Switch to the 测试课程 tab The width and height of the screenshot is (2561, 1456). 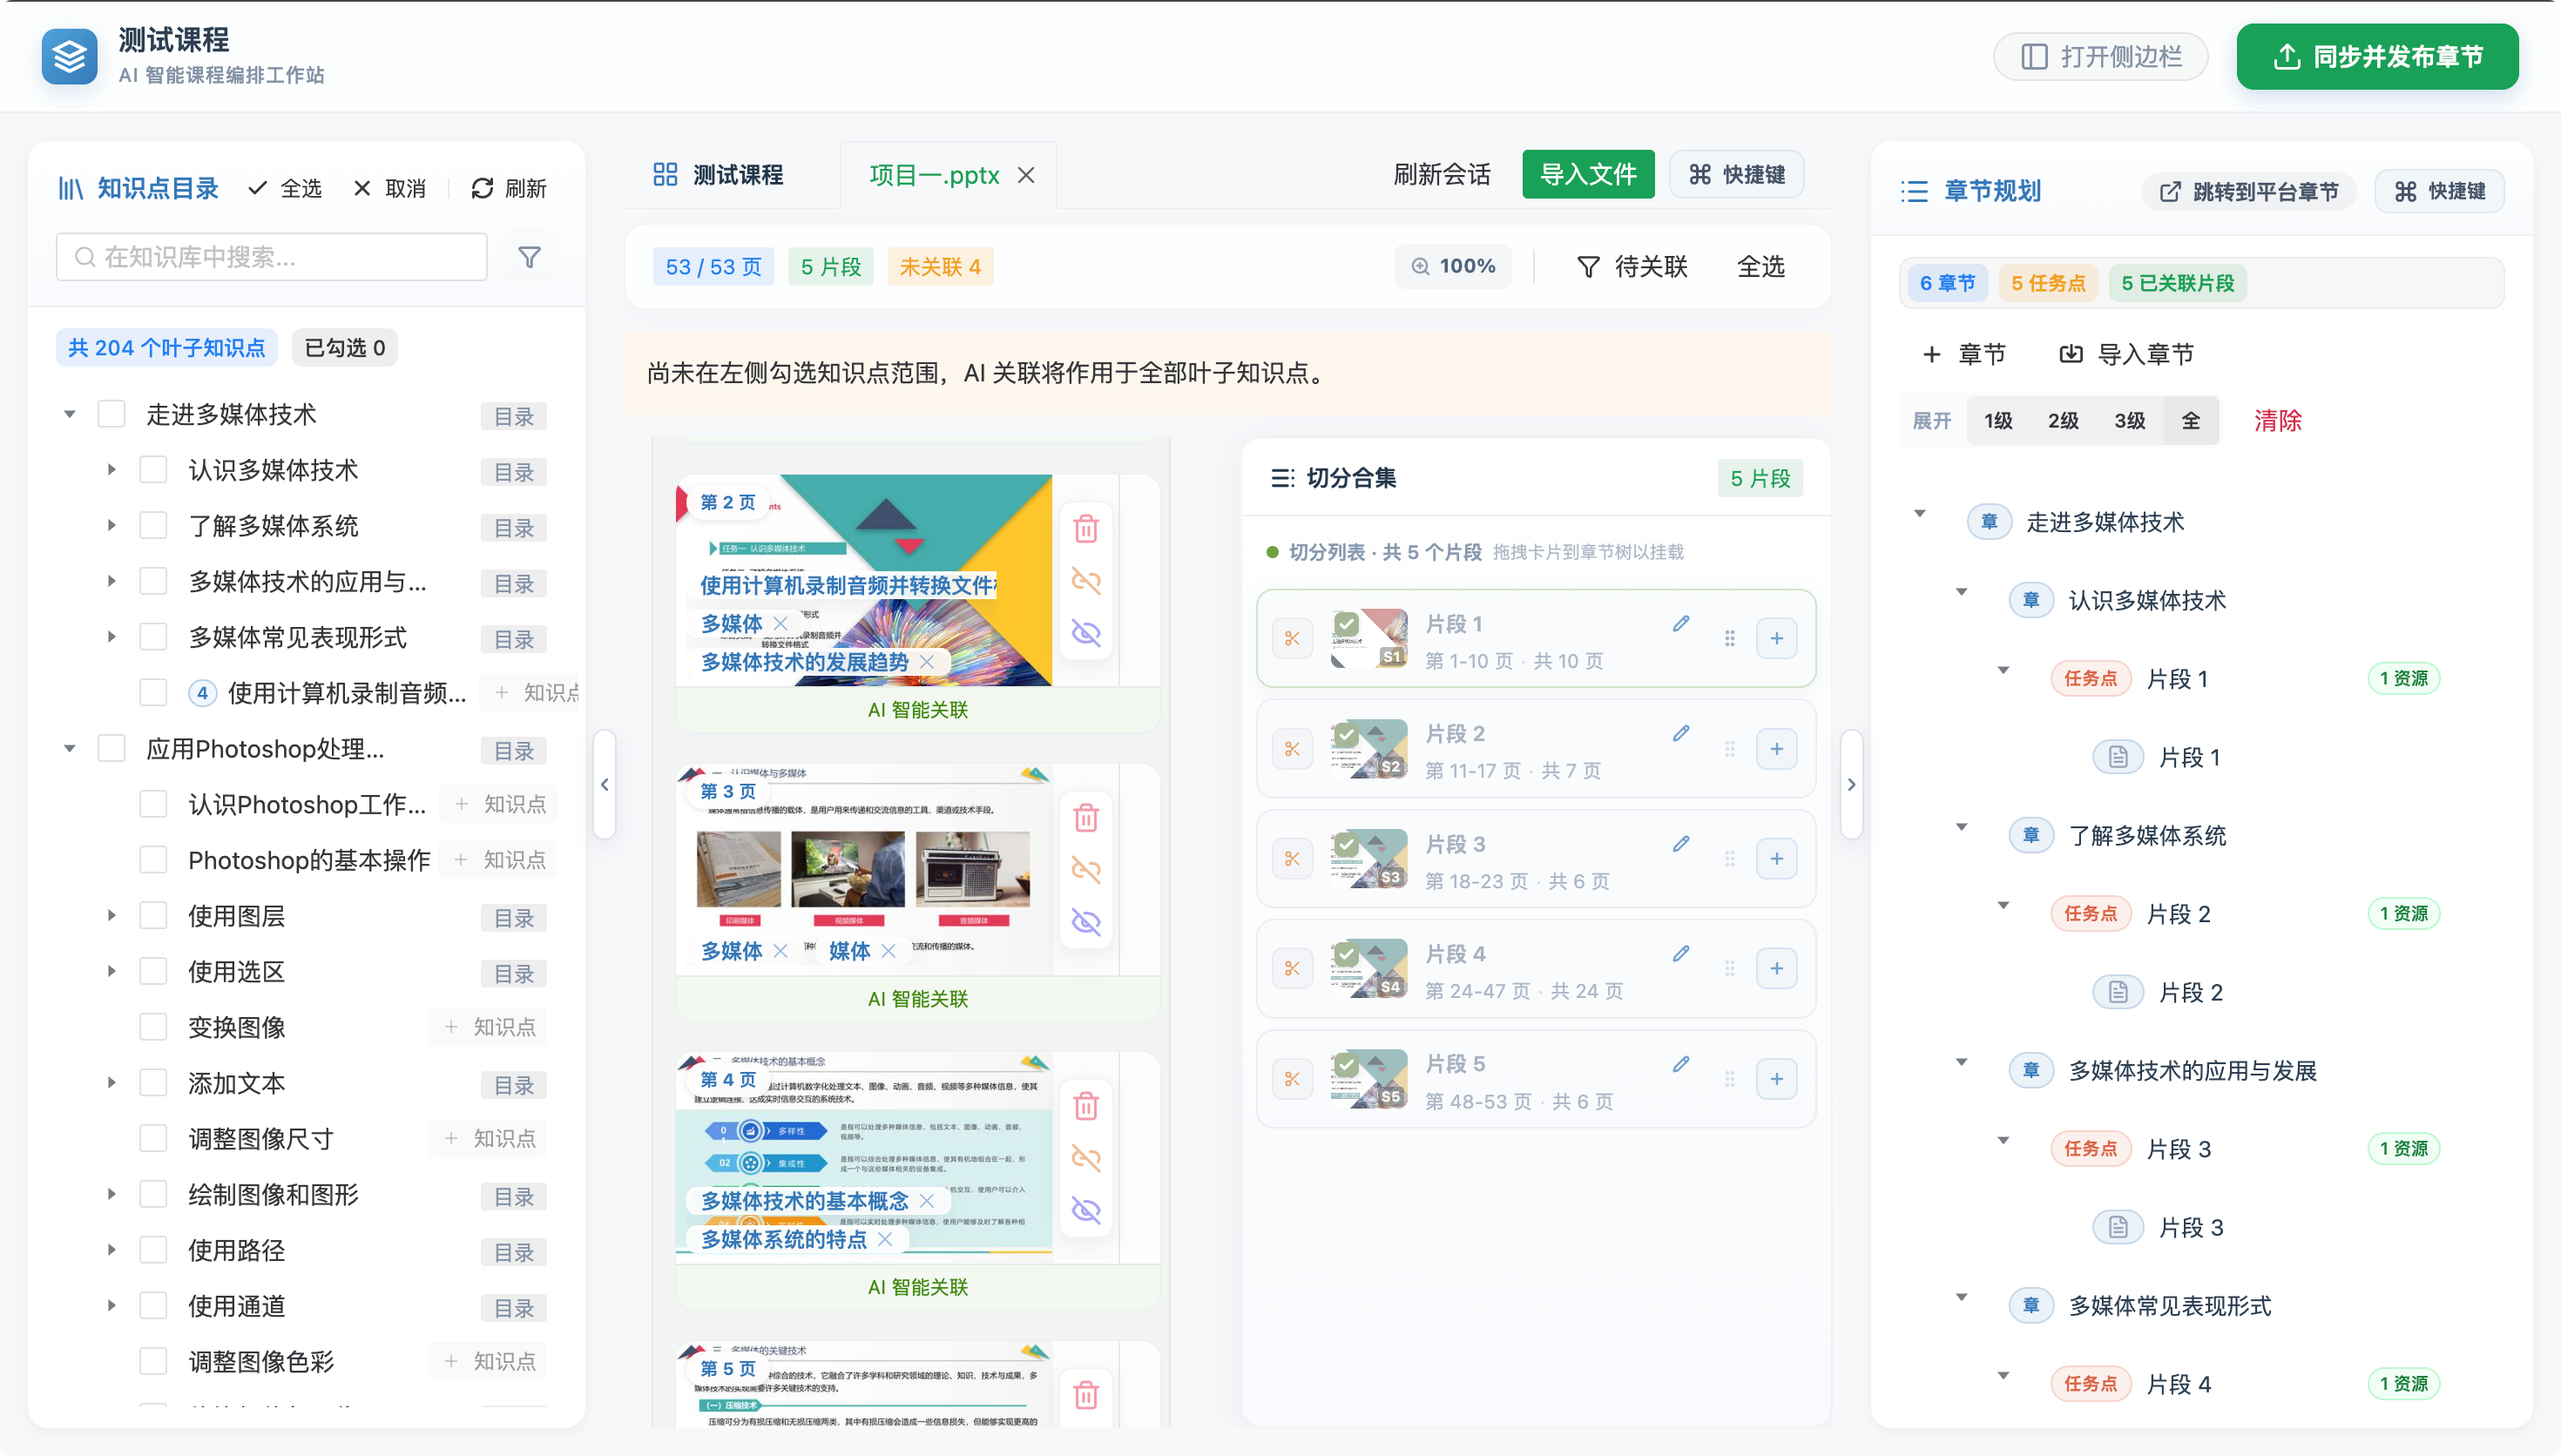[x=719, y=175]
